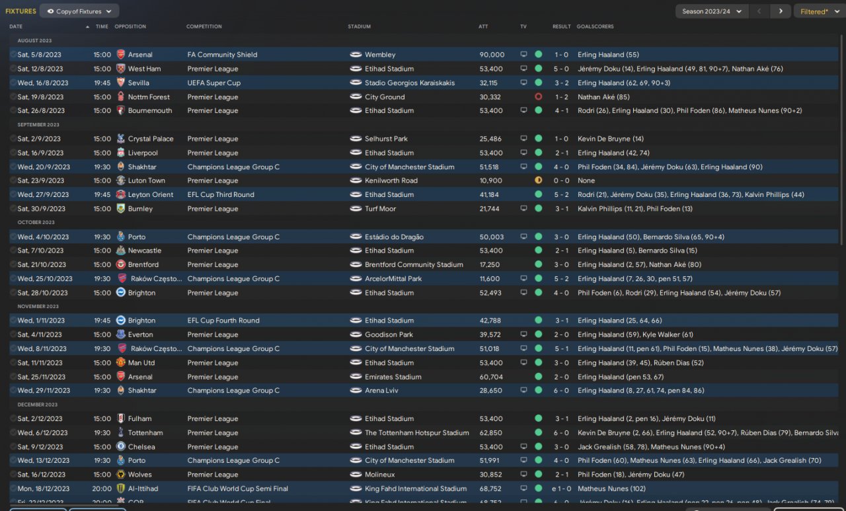Viewport: 846px width, 511px height.
Task: Click the Arsenal badge in the 5/8/2023 row
Action: pos(121,55)
